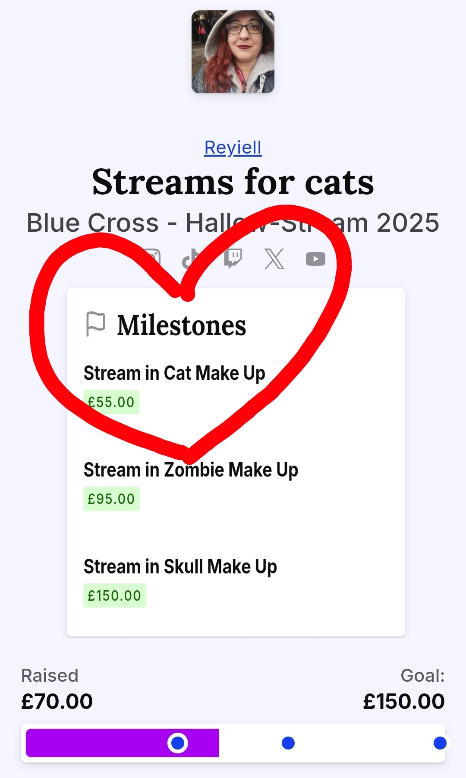Select the Stream in Zombie Make Up milestone
This screenshot has height=778, width=466.
191,470
